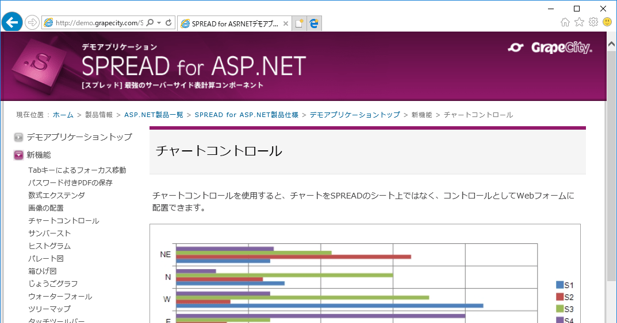Click the long blue W bar in chart
Image resolution: width=617 pixels, height=323 pixels.
pyautogui.click(x=329, y=305)
